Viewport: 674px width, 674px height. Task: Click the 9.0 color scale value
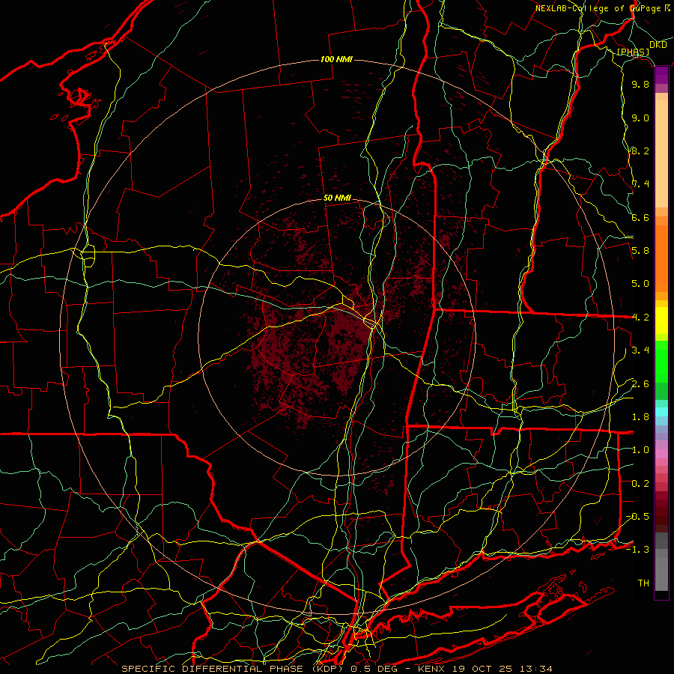pyautogui.click(x=640, y=118)
